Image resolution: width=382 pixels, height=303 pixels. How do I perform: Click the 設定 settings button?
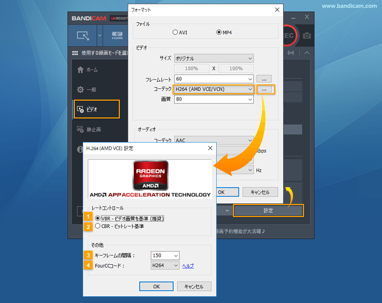pyautogui.click(x=268, y=210)
